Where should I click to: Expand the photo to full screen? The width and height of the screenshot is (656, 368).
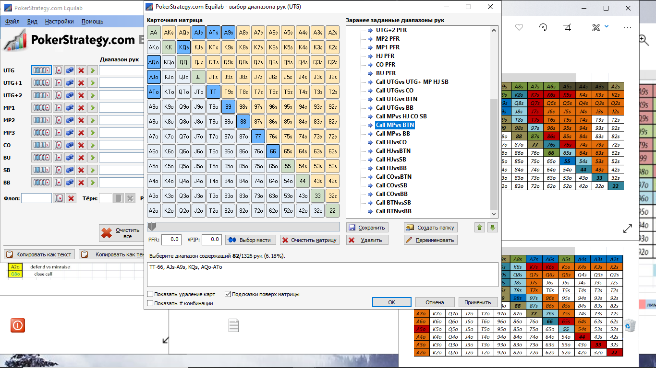click(x=627, y=229)
